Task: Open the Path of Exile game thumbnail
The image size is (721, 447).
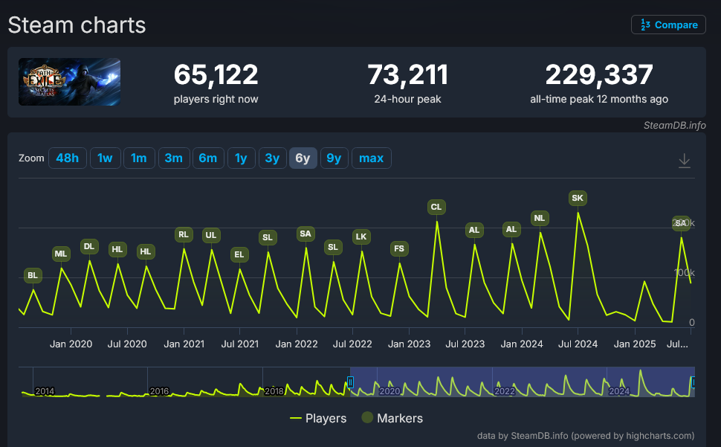Action: coord(69,82)
